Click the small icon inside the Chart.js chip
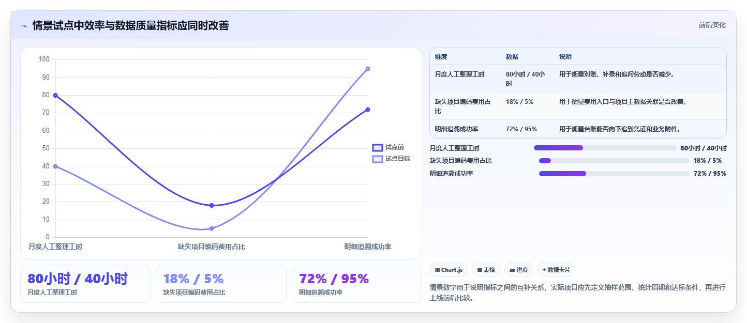Viewport: 747px width, 323px height. (438, 270)
